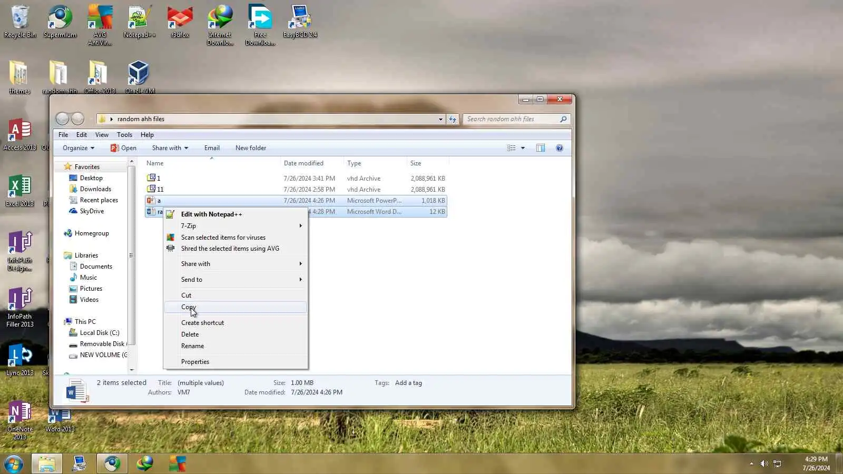The image size is (843, 474).
Task: Open the volume control in the system tray
Action: [x=764, y=463]
